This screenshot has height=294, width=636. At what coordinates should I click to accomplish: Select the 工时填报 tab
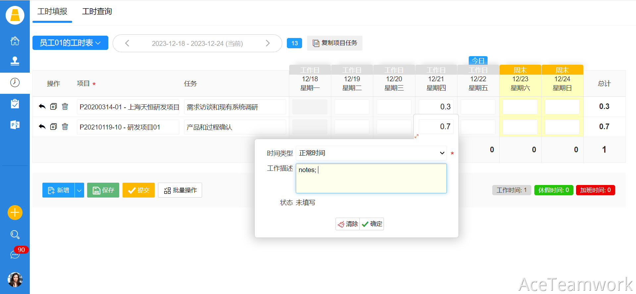[x=52, y=12]
